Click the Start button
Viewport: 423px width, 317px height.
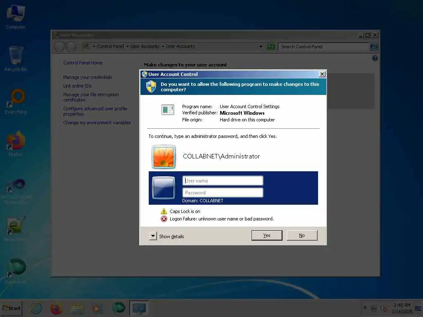click(11, 308)
